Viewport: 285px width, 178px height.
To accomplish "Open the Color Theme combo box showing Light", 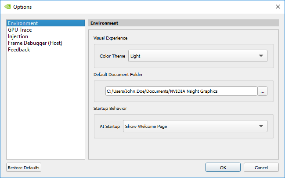I will click(193, 56).
